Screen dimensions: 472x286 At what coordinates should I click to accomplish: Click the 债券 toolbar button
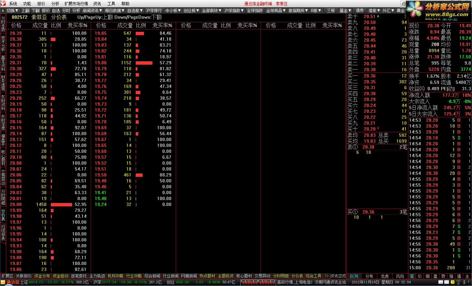click(x=360, y=10)
